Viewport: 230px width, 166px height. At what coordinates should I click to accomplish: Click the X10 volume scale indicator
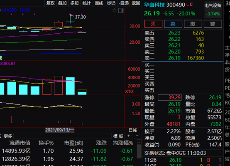click(x=129, y=92)
